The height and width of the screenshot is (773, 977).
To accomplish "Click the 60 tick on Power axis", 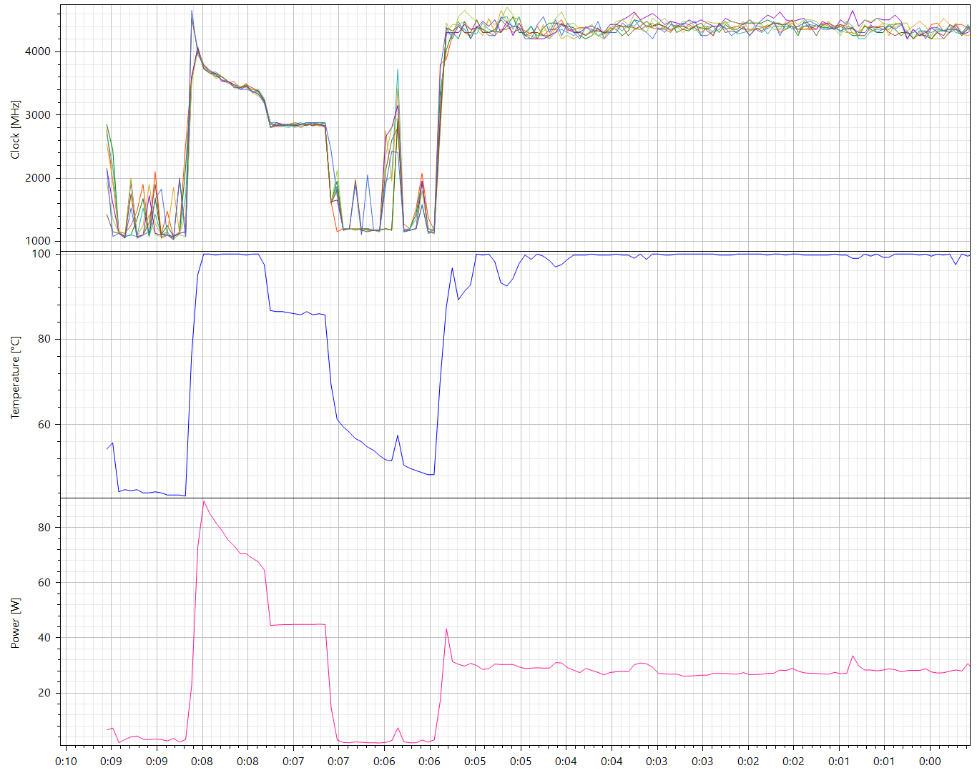I will (44, 582).
